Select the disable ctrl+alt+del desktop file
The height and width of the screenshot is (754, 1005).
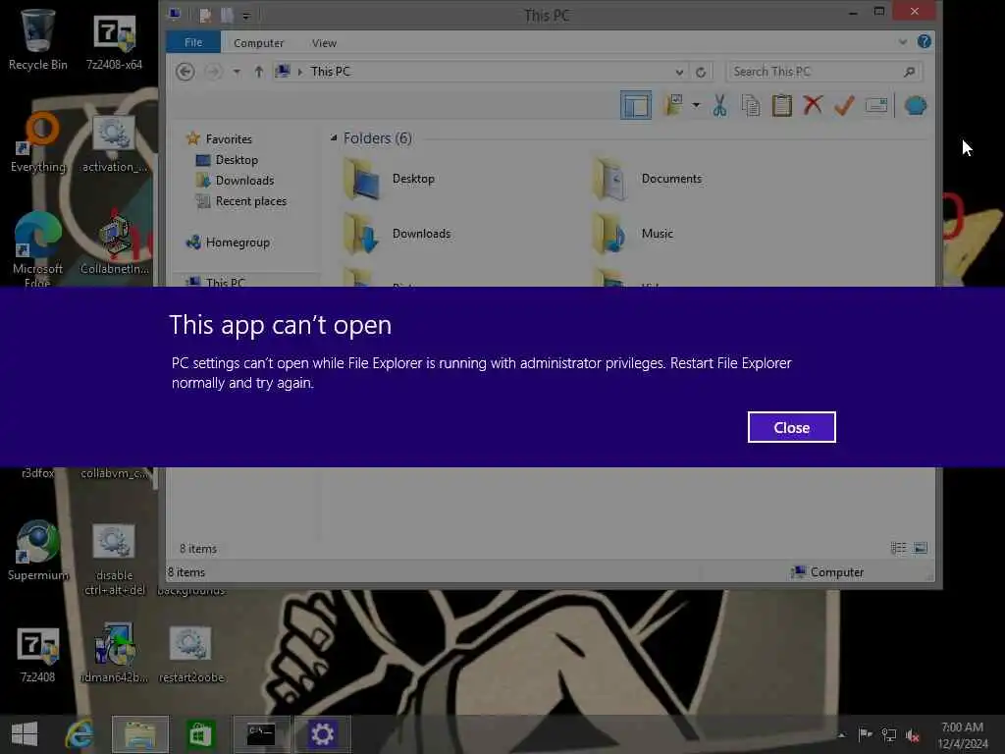[x=114, y=559]
